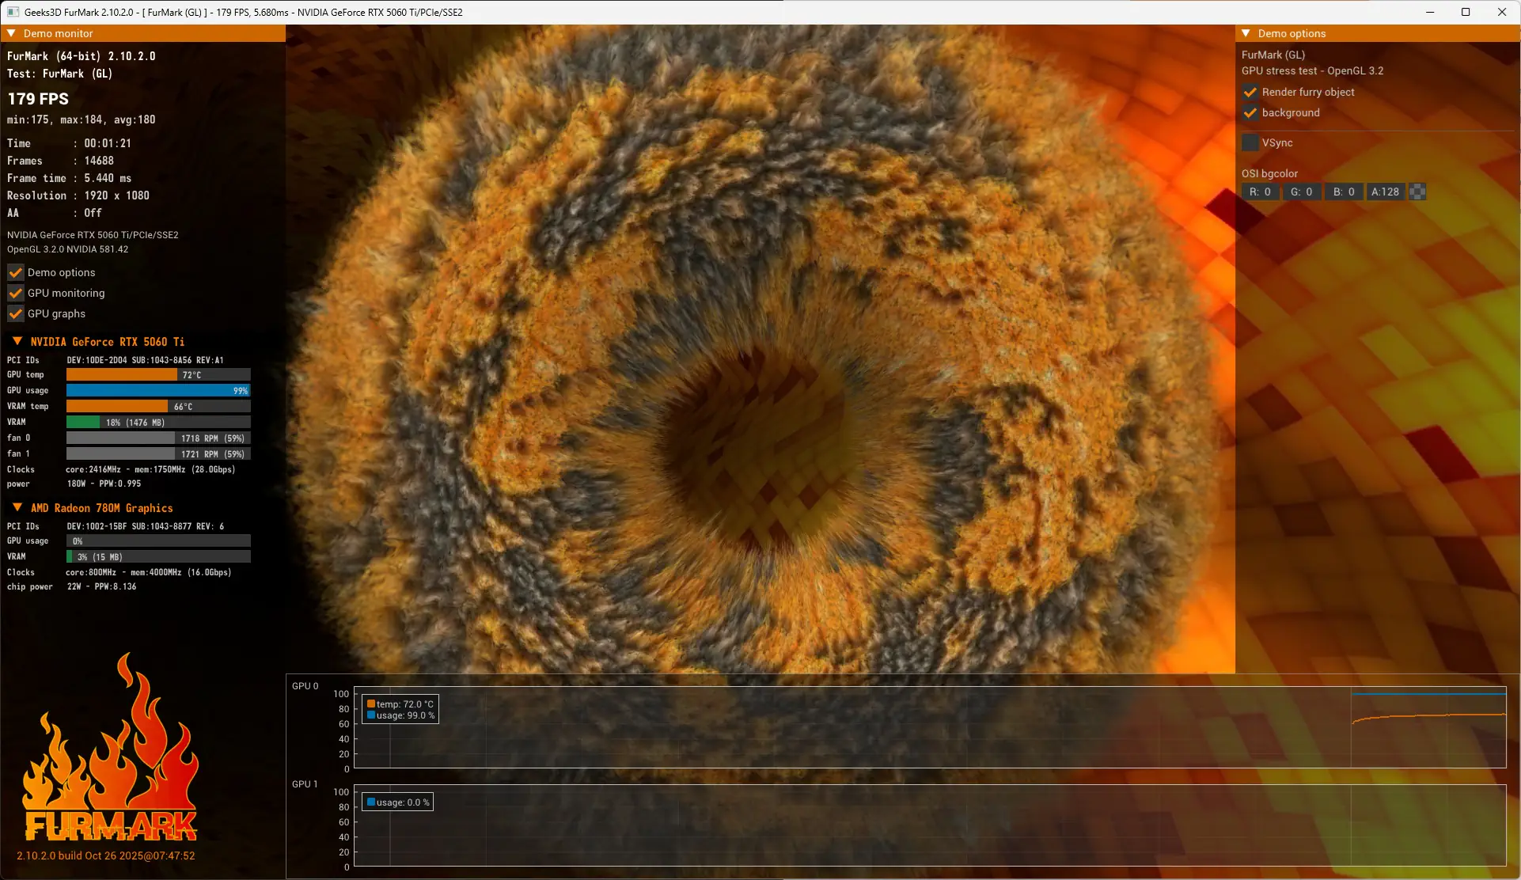Click the FurMark flame logo
The image size is (1521, 880).
pos(111,748)
